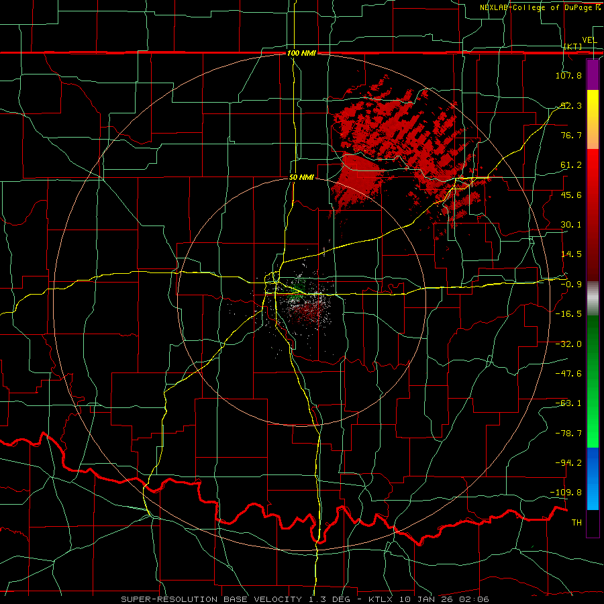Click the 61.2 velocity scale value
Image resolution: width=604 pixels, height=604 pixels.
coord(571,165)
